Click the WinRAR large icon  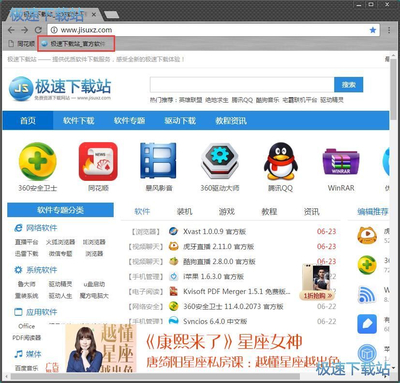341,162
